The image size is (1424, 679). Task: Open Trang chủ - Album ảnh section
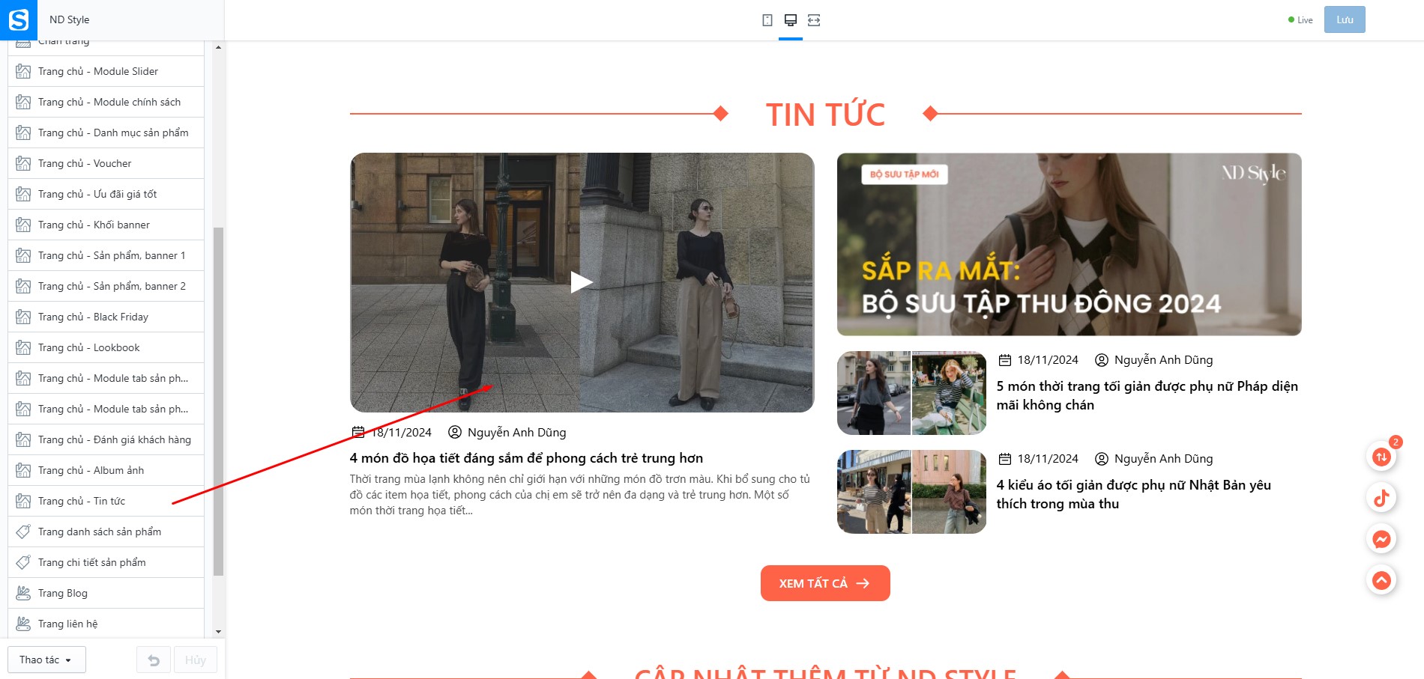[106, 470]
